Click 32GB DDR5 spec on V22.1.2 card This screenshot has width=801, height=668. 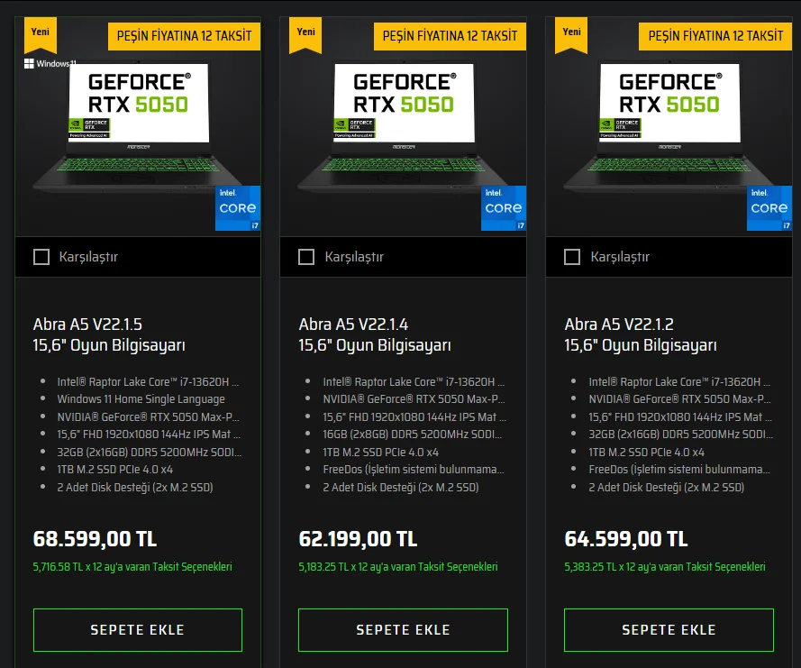(680, 435)
